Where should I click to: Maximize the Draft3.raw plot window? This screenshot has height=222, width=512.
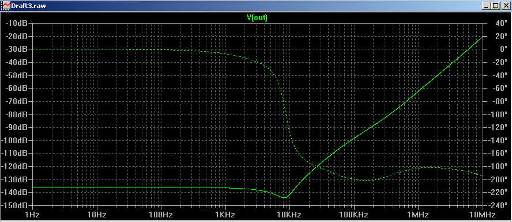coord(495,6)
